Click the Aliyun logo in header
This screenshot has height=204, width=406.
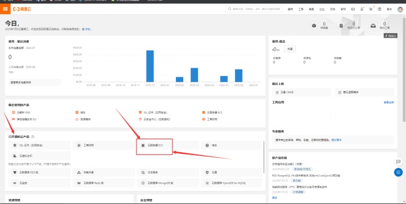22,10
